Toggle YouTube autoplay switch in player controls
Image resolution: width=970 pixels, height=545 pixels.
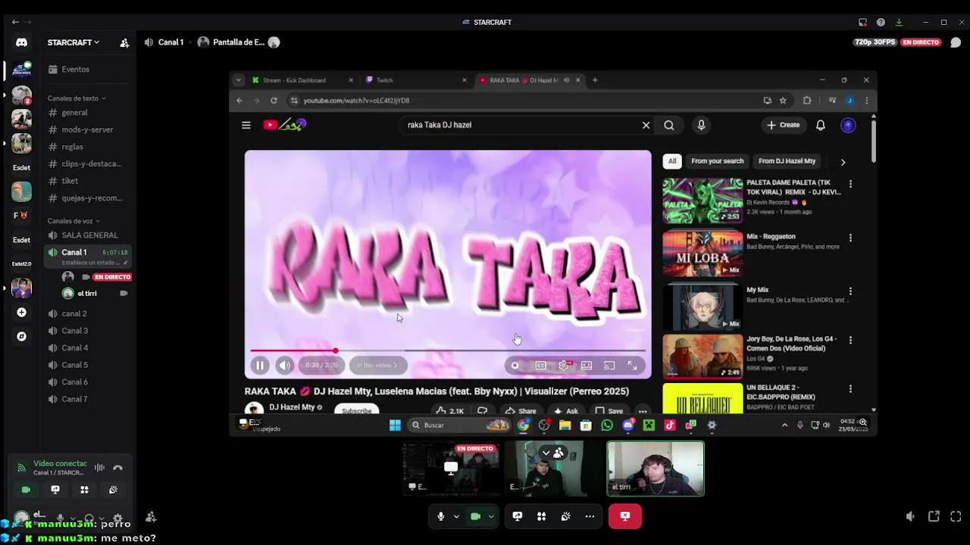[515, 365]
